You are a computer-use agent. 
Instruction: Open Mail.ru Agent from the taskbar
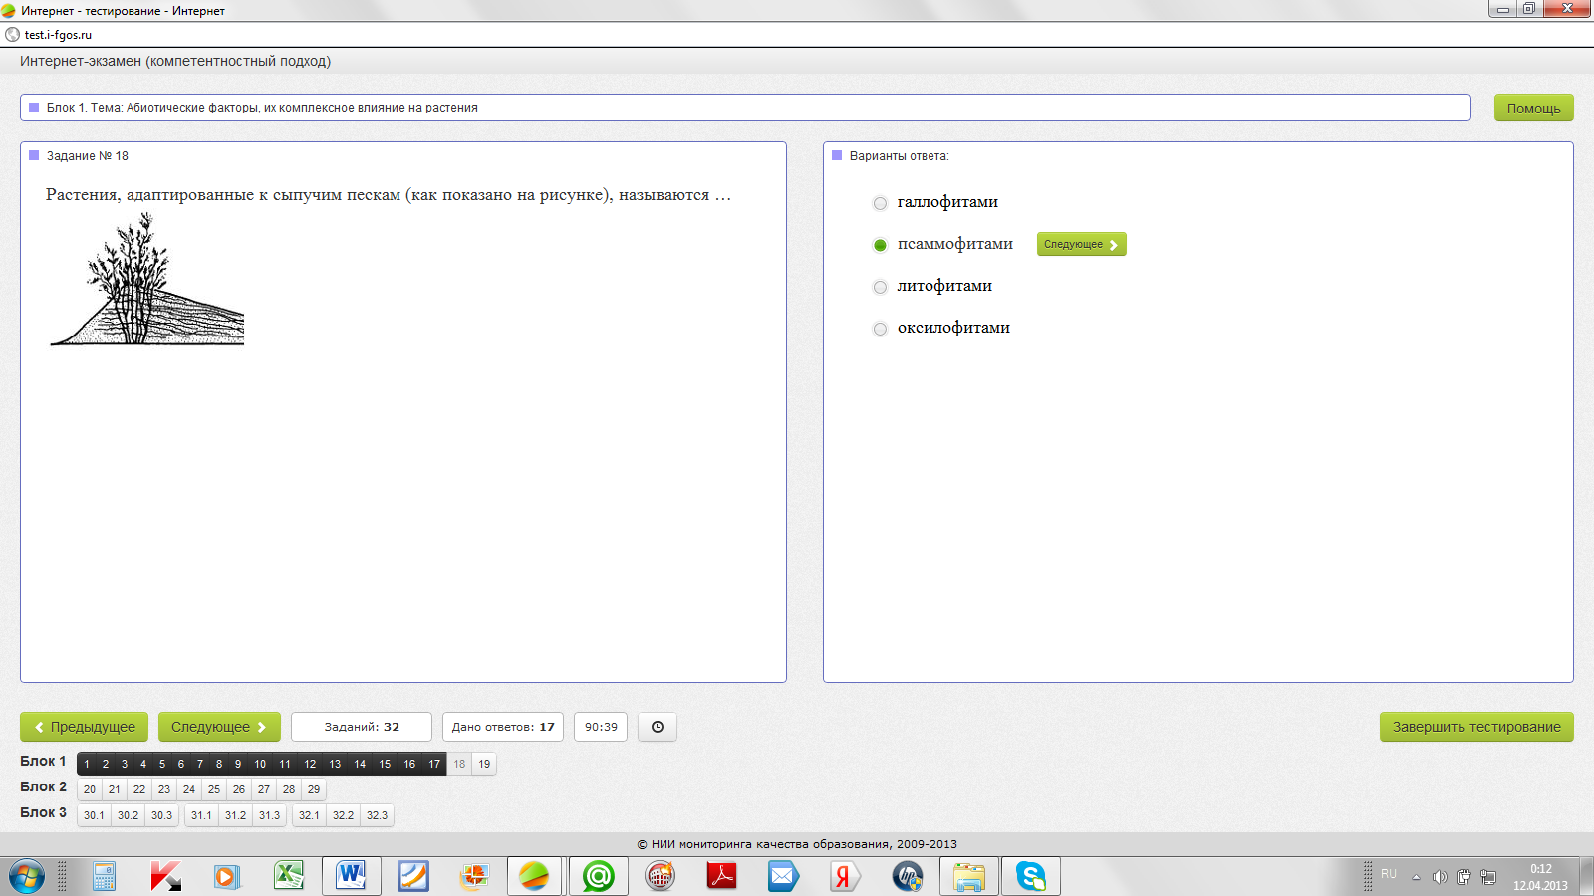tap(598, 877)
